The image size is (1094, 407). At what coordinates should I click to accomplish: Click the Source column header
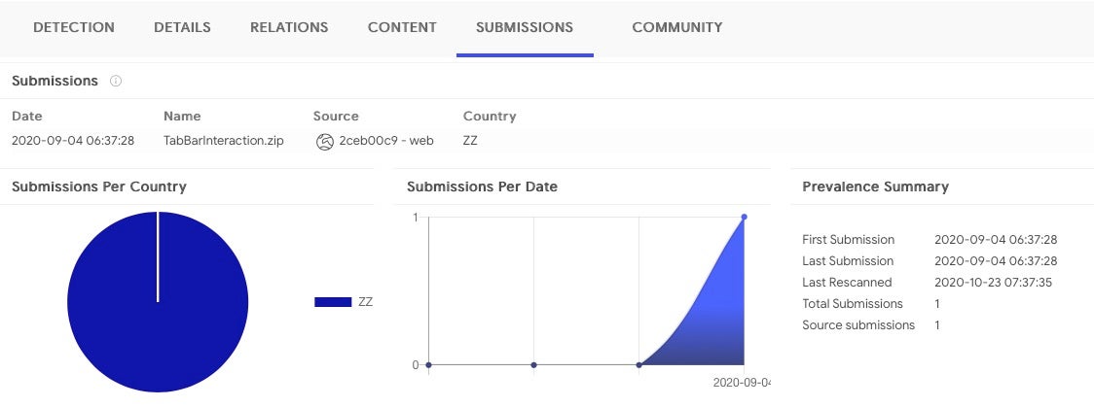coord(336,116)
